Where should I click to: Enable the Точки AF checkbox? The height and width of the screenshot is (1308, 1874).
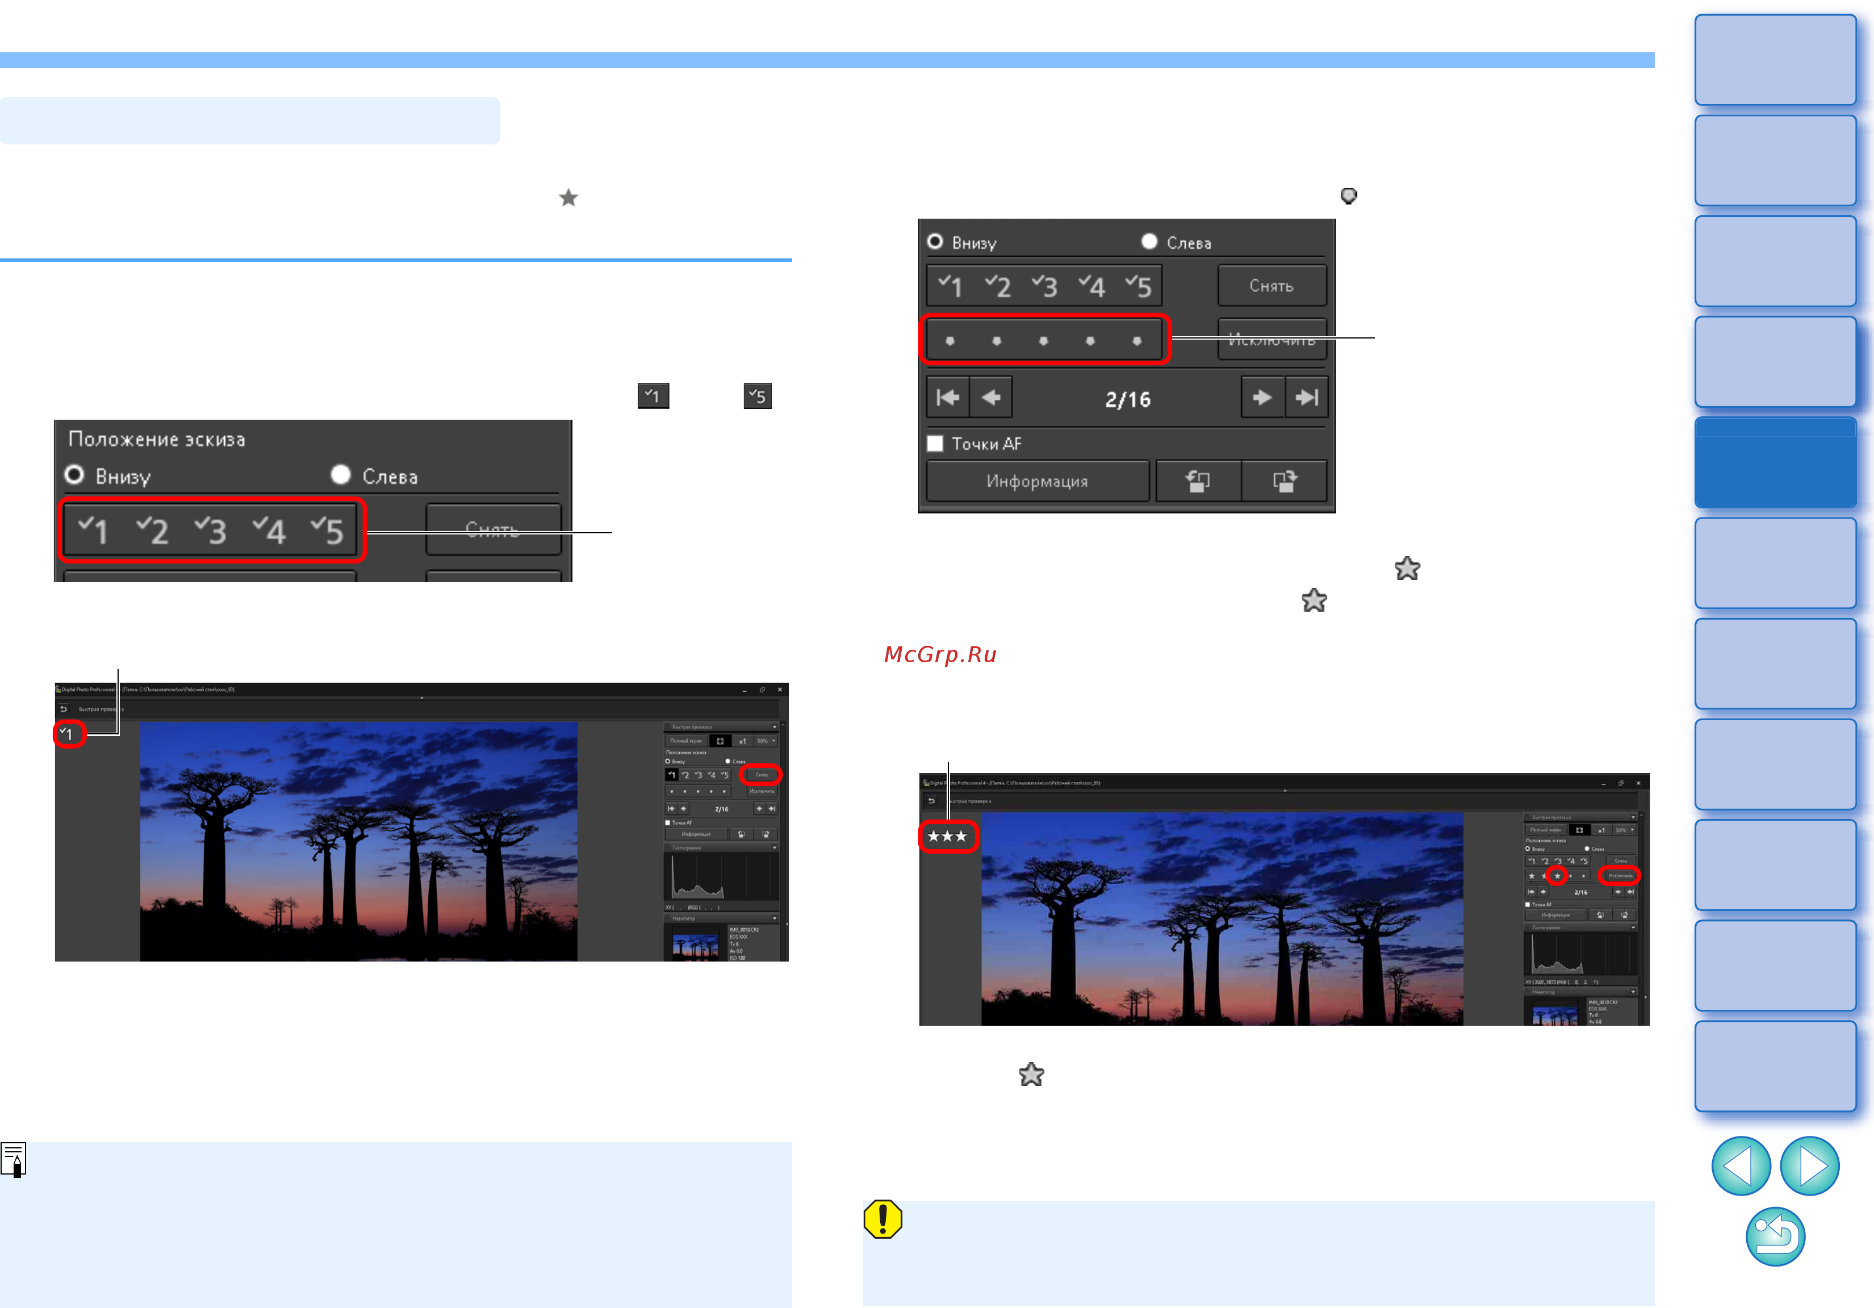(x=935, y=444)
